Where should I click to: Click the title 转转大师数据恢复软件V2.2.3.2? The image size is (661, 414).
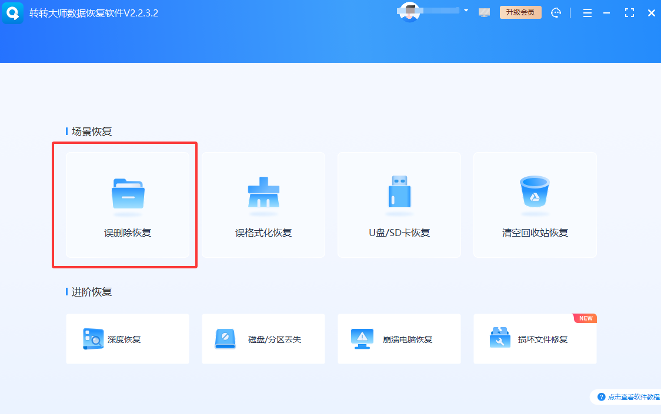pyautogui.click(x=94, y=13)
